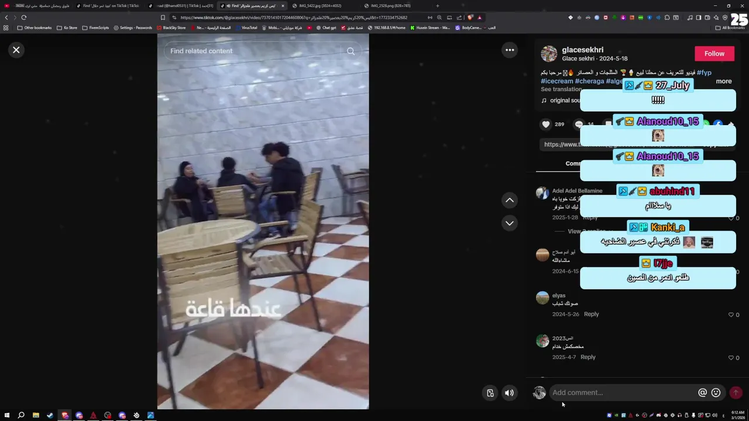Like the elyas comment heart

click(731, 315)
